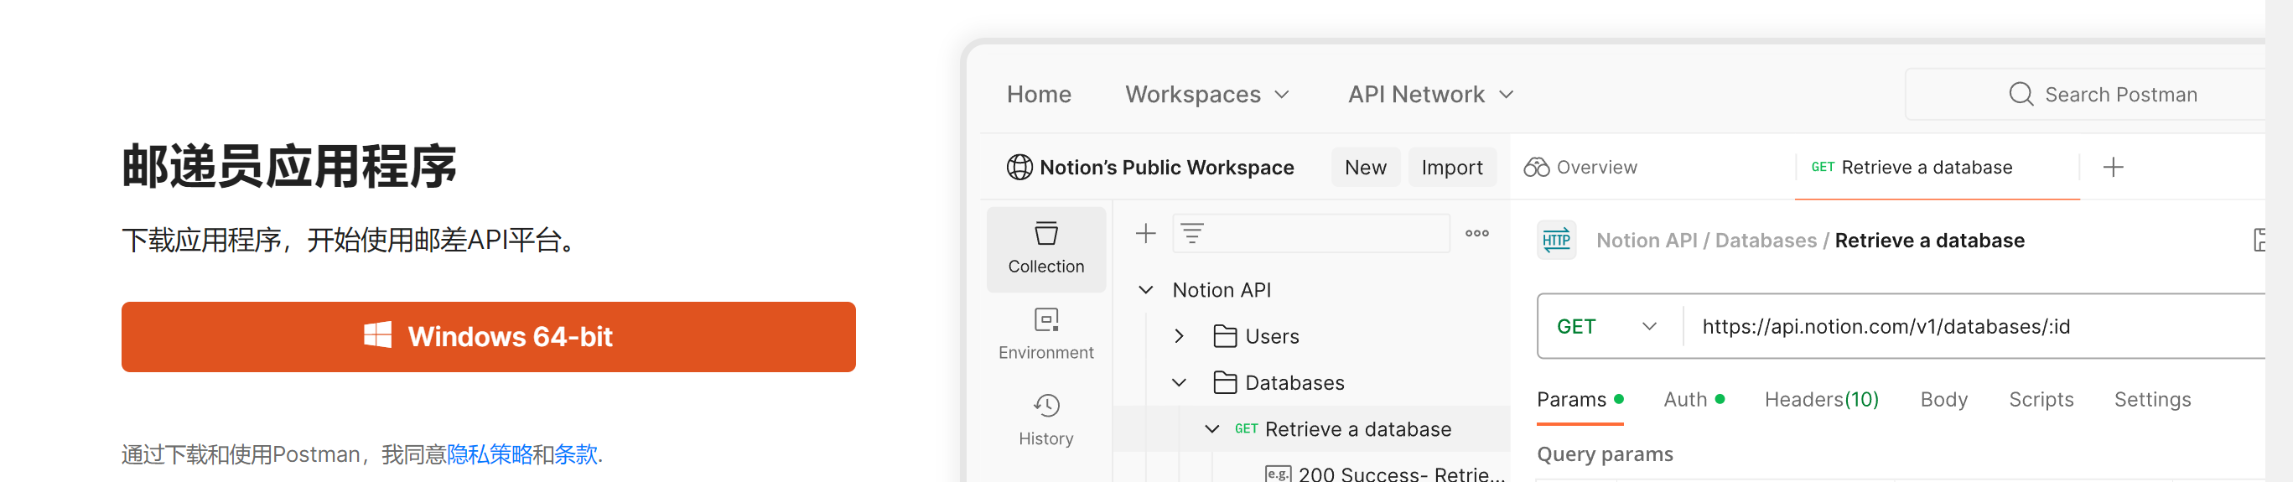Open the Workspaces dropdown menu
Image resolution: width=2293 pixels, height=482 pixels.
coord(1207,94)
